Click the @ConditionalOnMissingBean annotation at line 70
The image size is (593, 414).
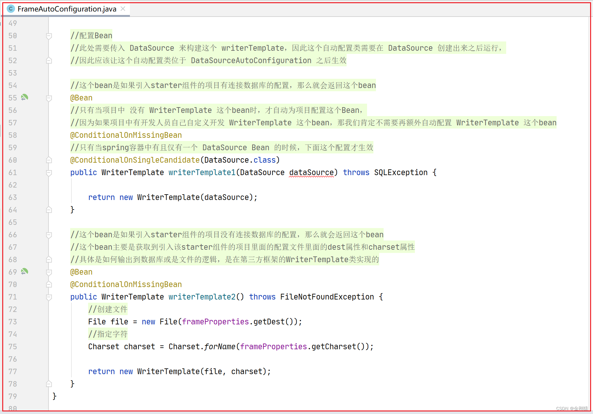(126, 285)
